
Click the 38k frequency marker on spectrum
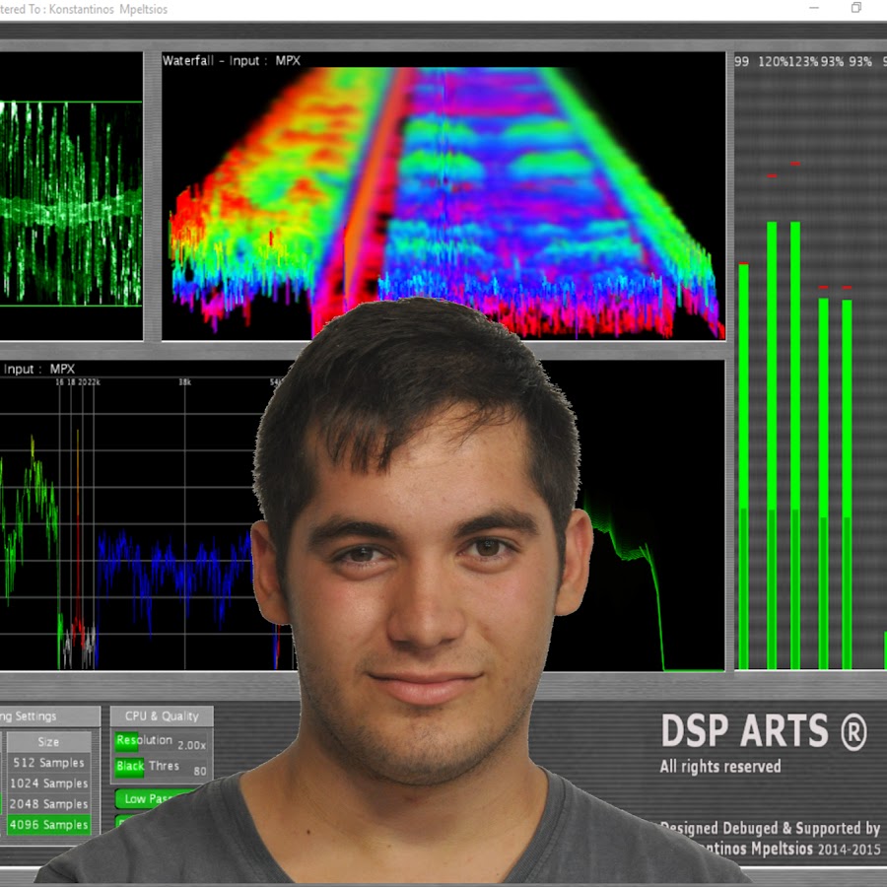(x=185, y=382)
